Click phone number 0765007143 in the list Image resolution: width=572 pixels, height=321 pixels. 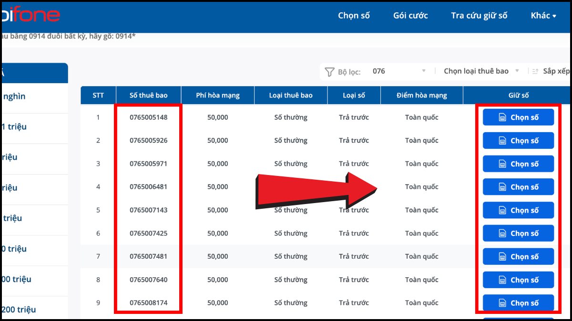point(149,210)
